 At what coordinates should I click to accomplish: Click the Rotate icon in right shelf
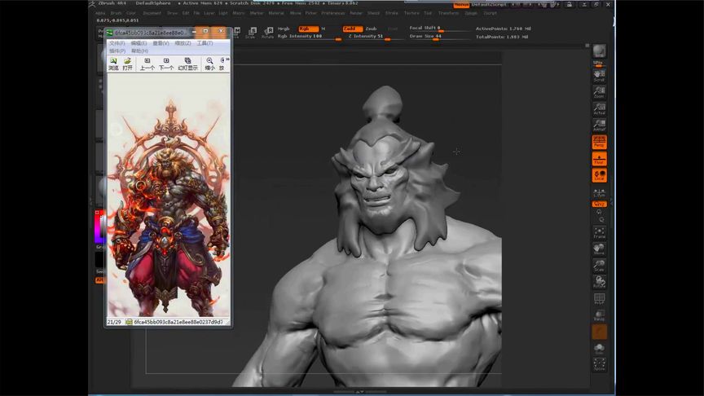[x=599, y=282]
